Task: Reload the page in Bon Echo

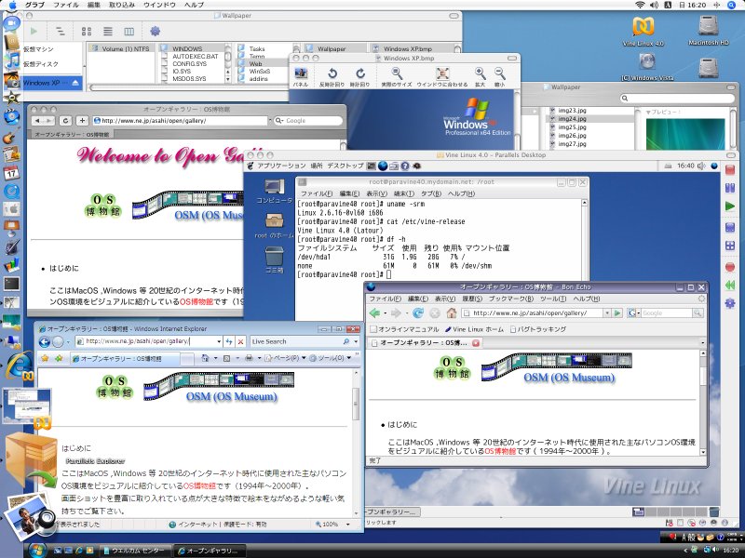Action: [x=418, y=312]
